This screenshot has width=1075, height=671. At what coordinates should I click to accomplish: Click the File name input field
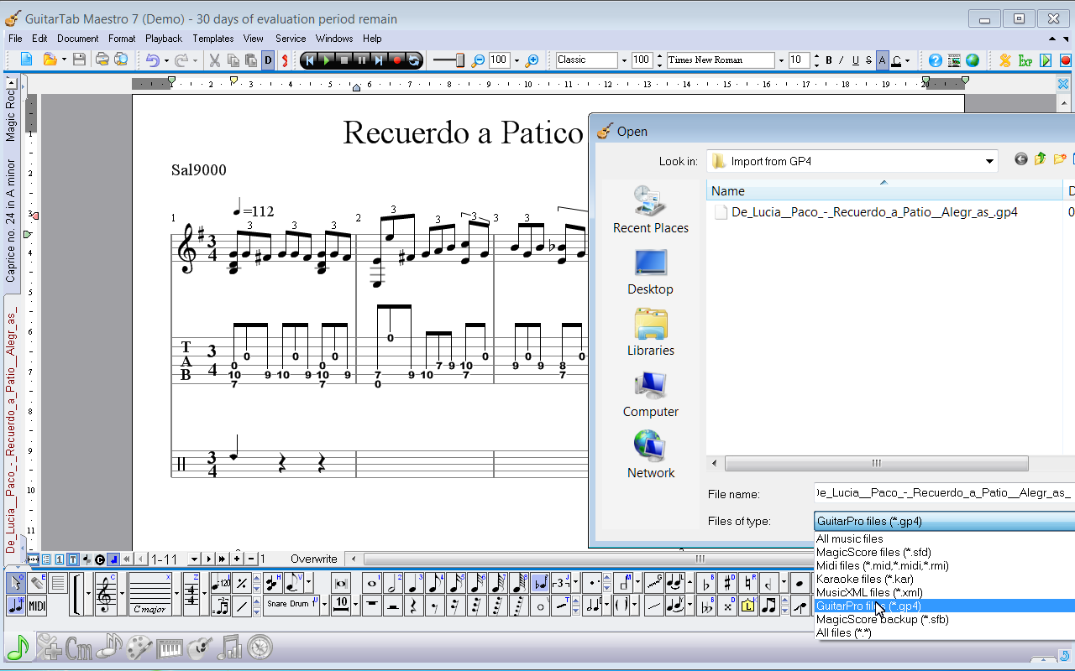944,494
